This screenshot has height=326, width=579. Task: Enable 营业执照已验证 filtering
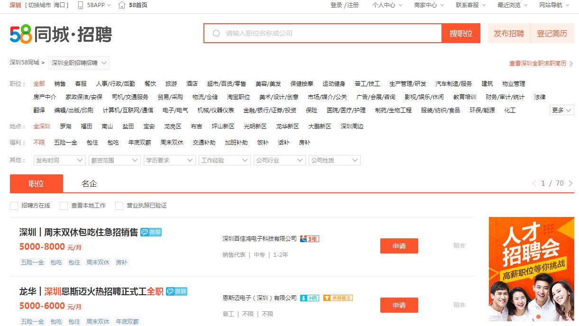(120, 206)
